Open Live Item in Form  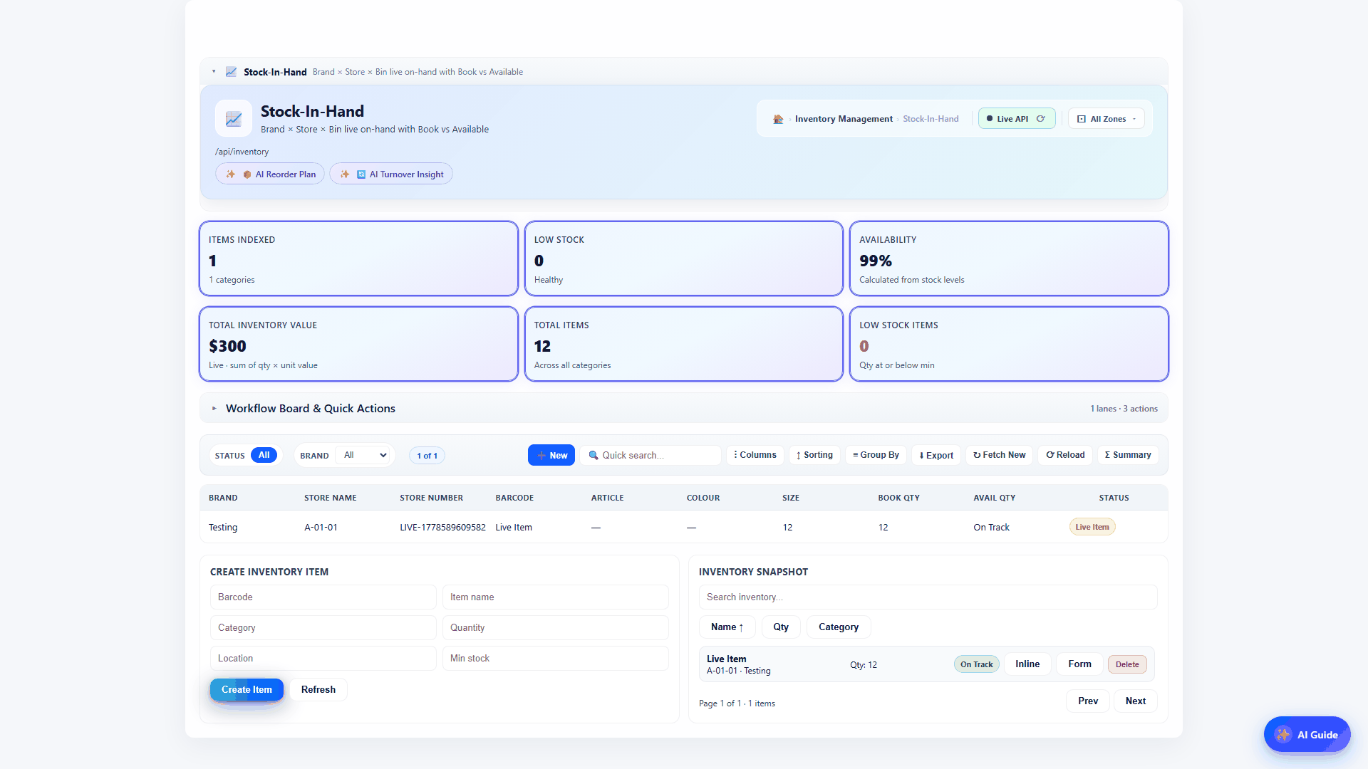(1079, 664)
